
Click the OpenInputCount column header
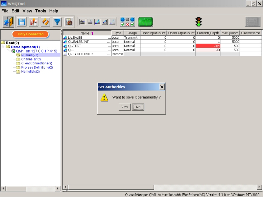(x=154, y=33)
